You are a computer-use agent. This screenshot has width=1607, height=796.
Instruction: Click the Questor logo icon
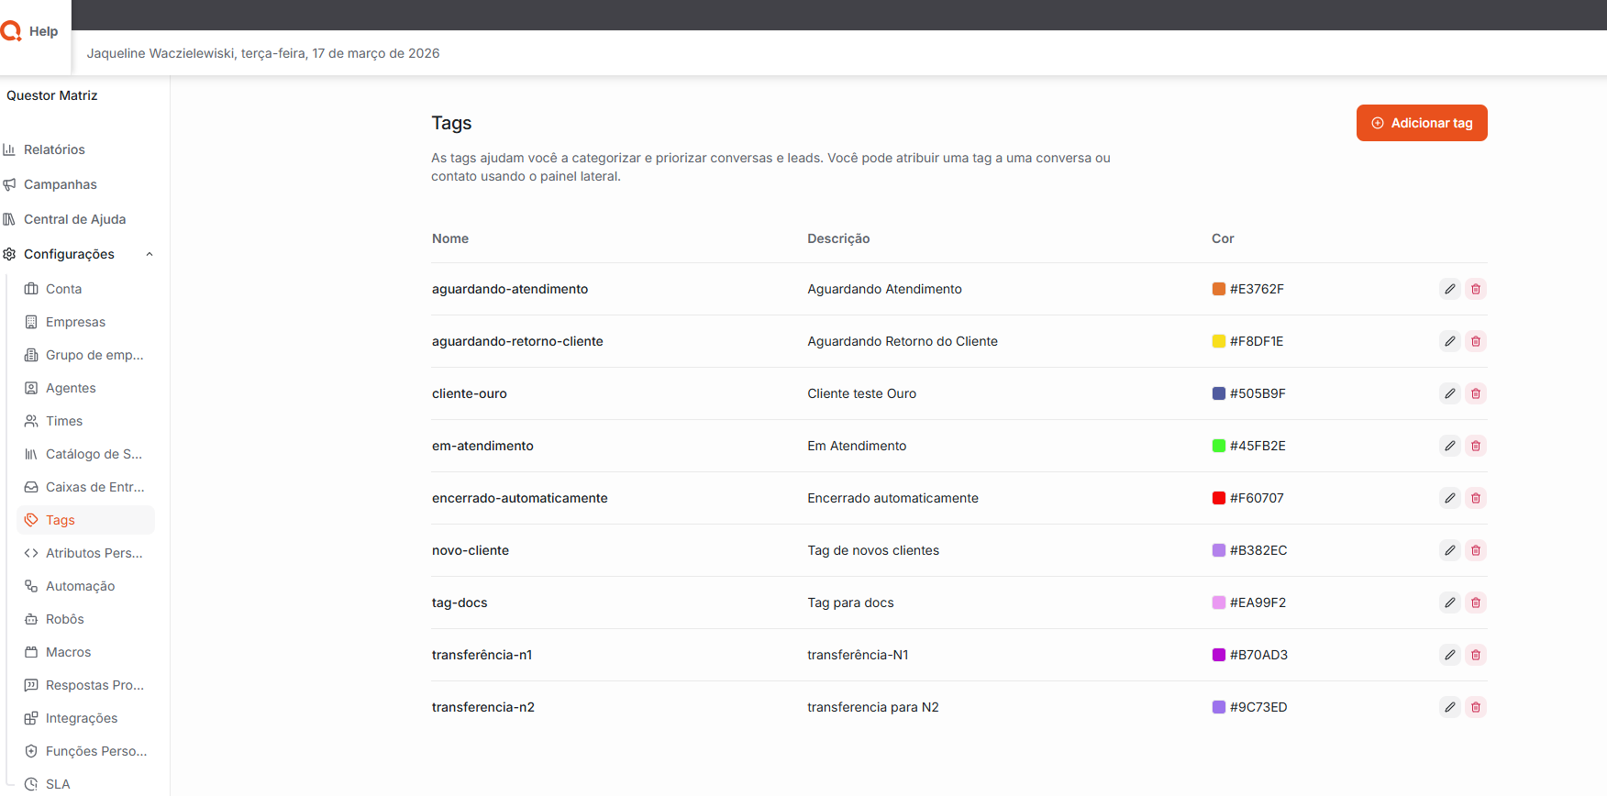coord(11,31)
